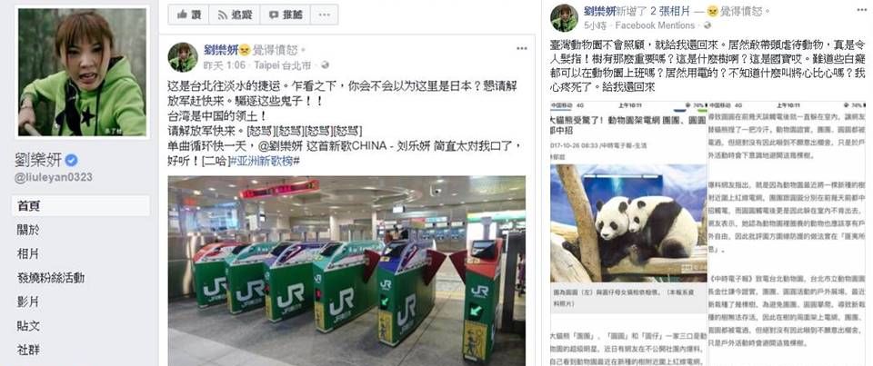This screenshot has height=366, width=873.
Task: Open the large profile picture on the left
Action: click(x=82, y=73)
